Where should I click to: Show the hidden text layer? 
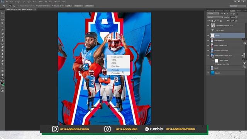click(x=208, y=31)
